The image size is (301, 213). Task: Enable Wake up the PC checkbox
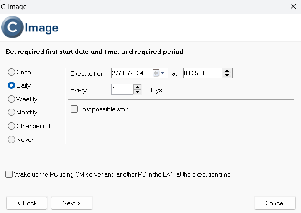pos(9,174)
